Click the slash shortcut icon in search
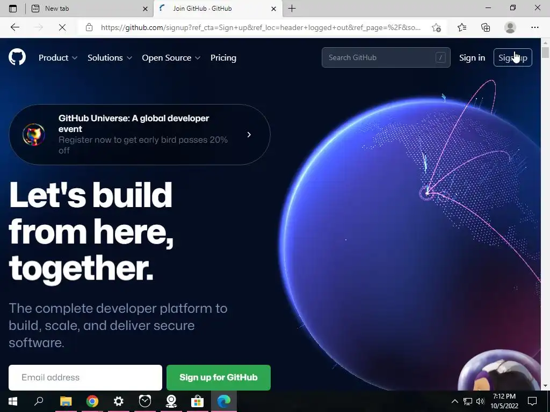Image resolution: width=550 pixels, height=412 pixels. coord(440,57)
